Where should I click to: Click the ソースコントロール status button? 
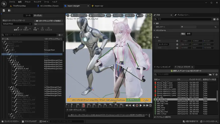[x=209, y=121]
